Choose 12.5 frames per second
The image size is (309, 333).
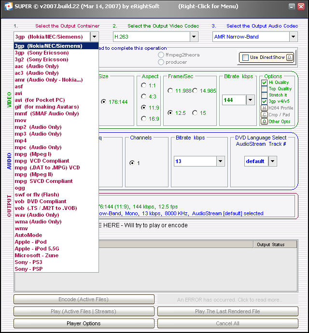(x=170, y=113)
